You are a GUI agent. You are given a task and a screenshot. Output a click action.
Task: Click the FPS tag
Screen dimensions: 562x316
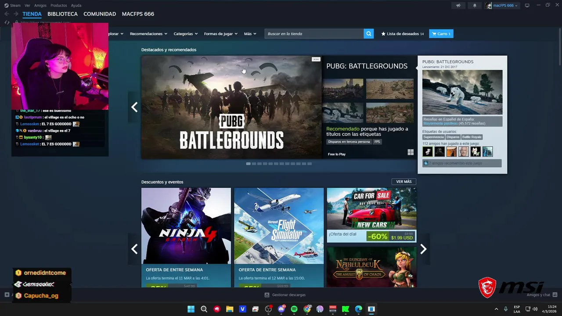377,142
